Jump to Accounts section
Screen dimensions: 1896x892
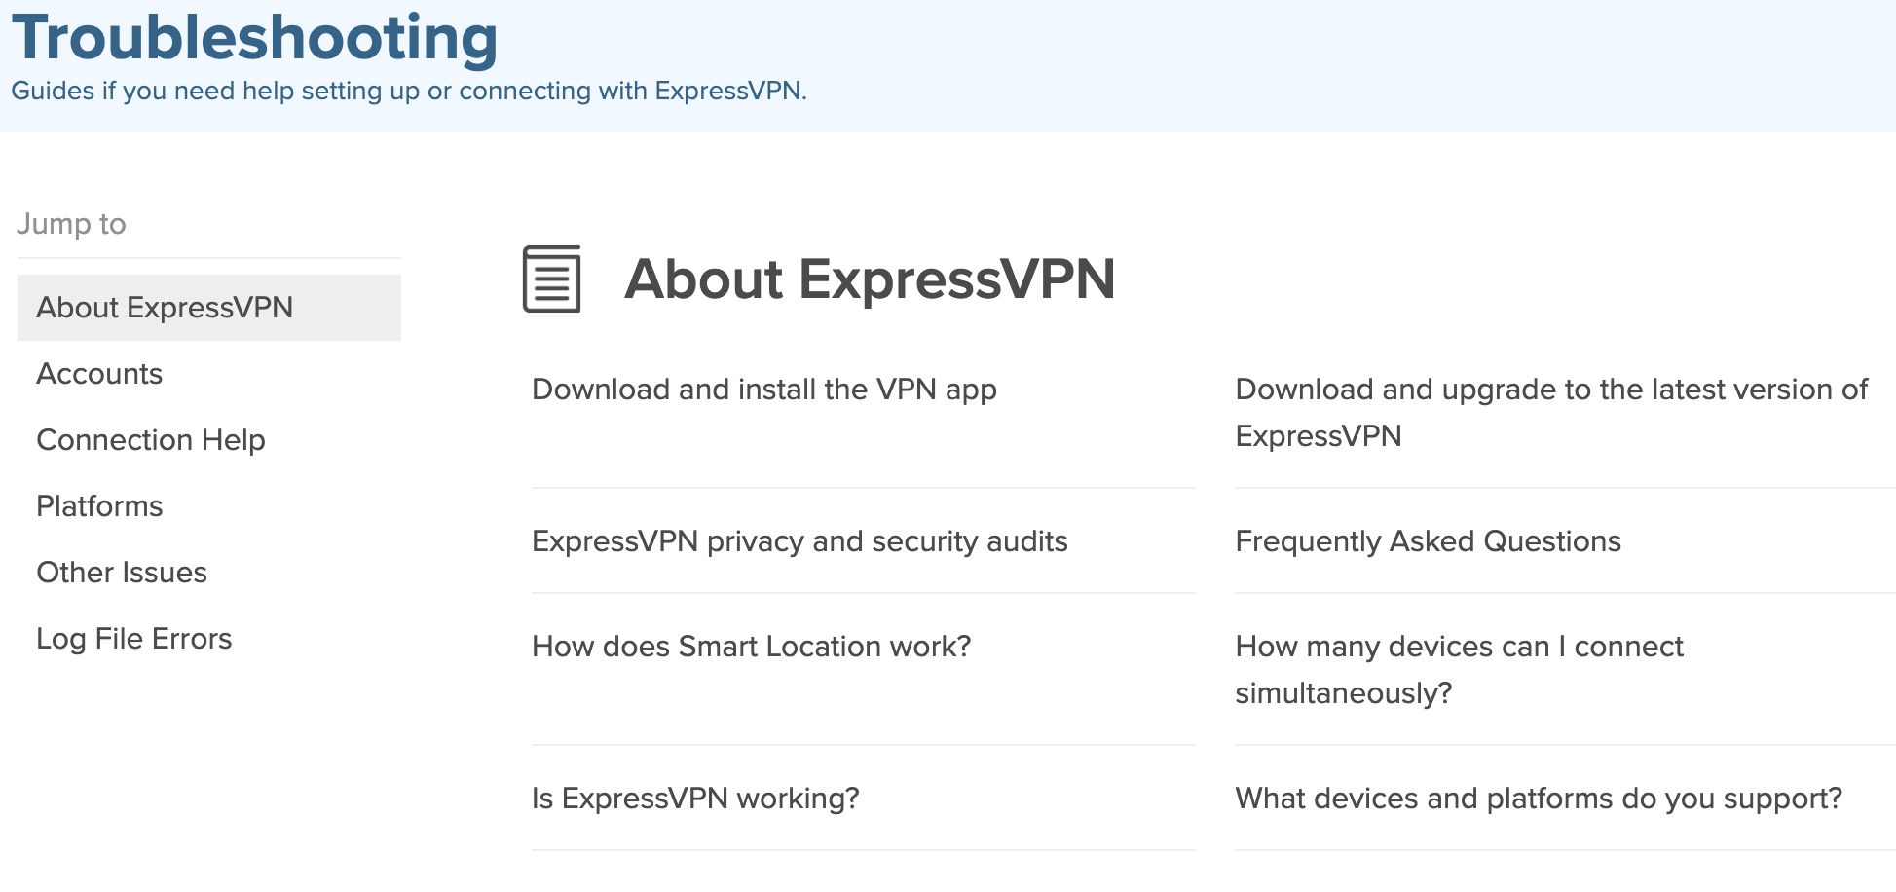click(x=99, y=374)
